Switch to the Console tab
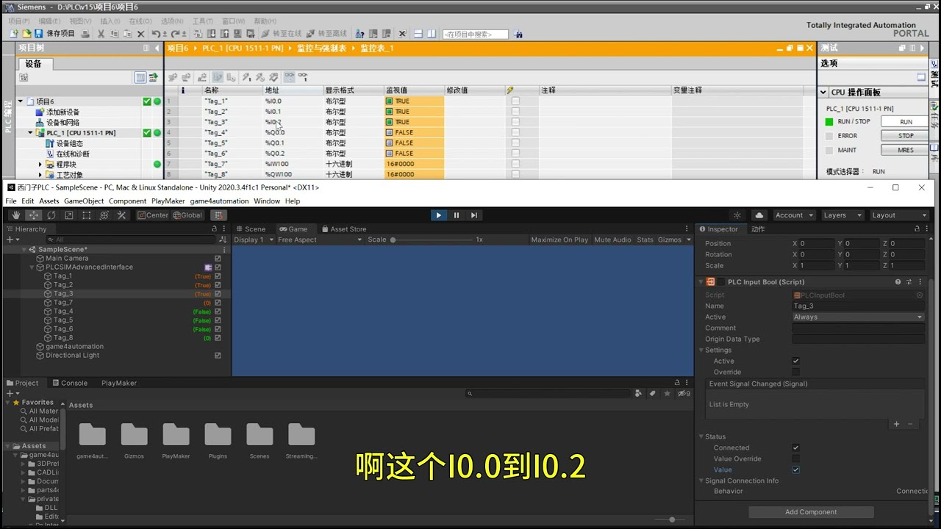 (x=69, y=383)
